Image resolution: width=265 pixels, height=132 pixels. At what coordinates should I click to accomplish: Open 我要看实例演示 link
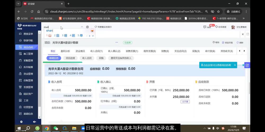tap(103, 27)
